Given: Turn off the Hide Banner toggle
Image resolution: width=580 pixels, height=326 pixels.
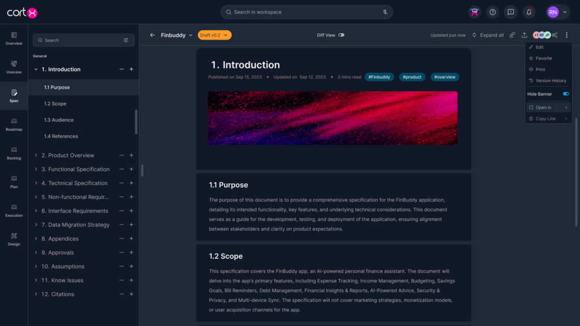Looking at the screenshot, I should [565, 94].
